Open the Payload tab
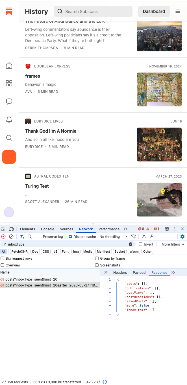Screen dimensions: 187x385 139,272
